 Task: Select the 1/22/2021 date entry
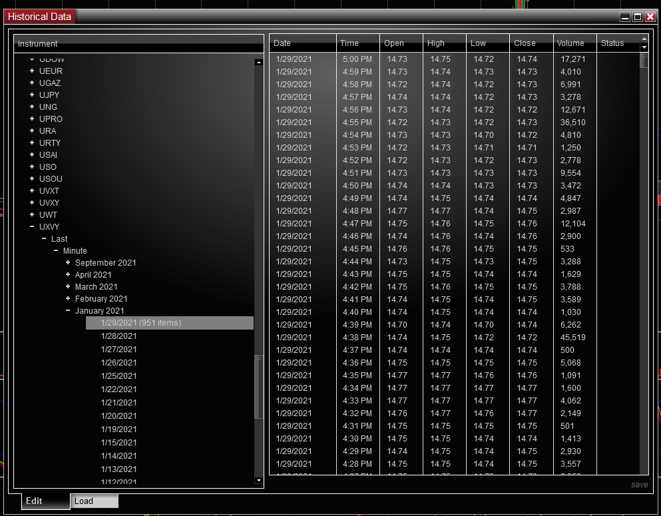coord(119,389)
